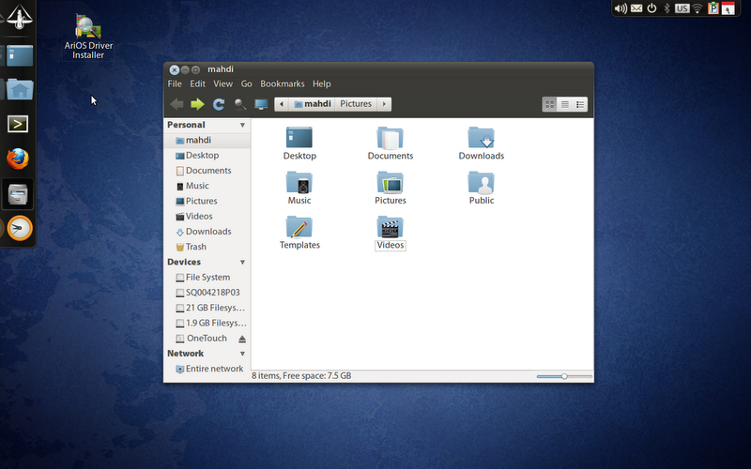This screenshot has height=469, width=751.
Task: Open the volume control in tray
Action: point(621,8)
